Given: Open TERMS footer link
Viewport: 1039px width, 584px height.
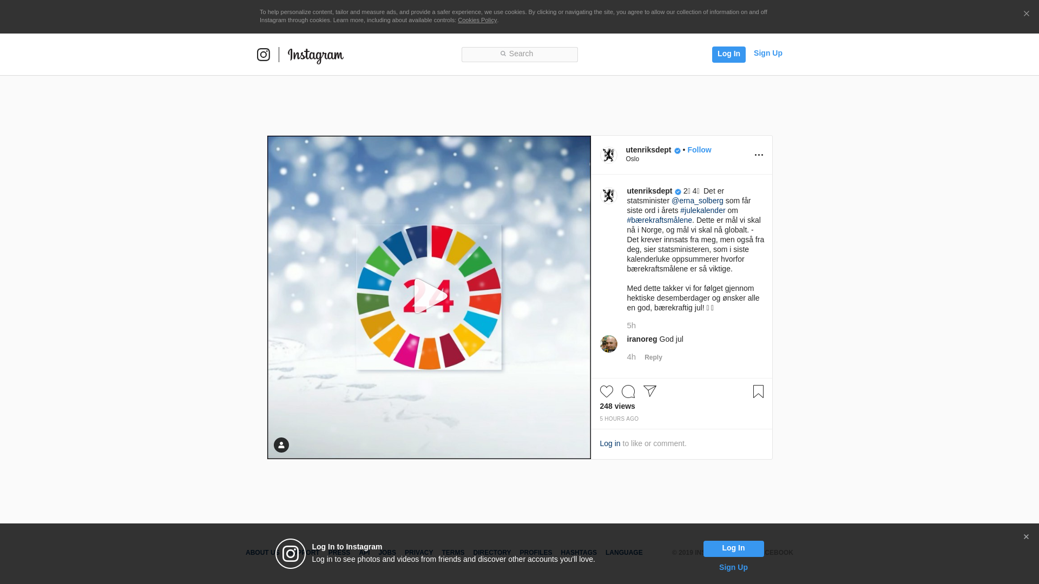Looking at the screenshot, I should pos(453,553).
